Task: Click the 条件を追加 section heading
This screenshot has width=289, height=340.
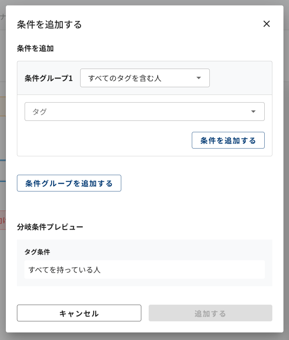Action: coord(35,48)
